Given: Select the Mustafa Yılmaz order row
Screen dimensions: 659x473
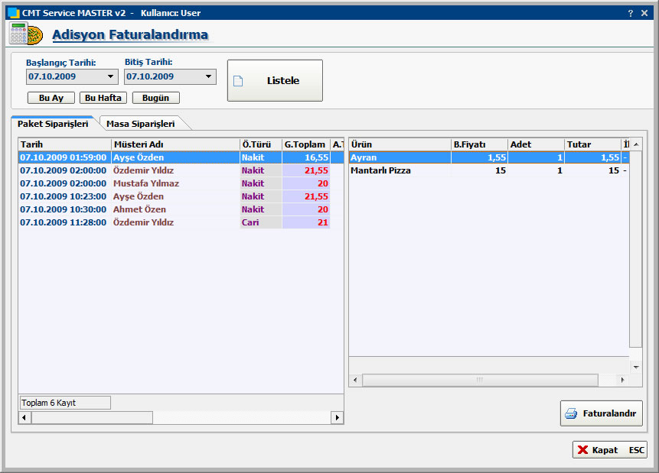Looking at the screenshot, I should [x=145, y=183].
